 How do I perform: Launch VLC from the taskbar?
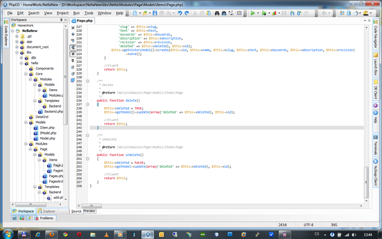tap(106, 235)
